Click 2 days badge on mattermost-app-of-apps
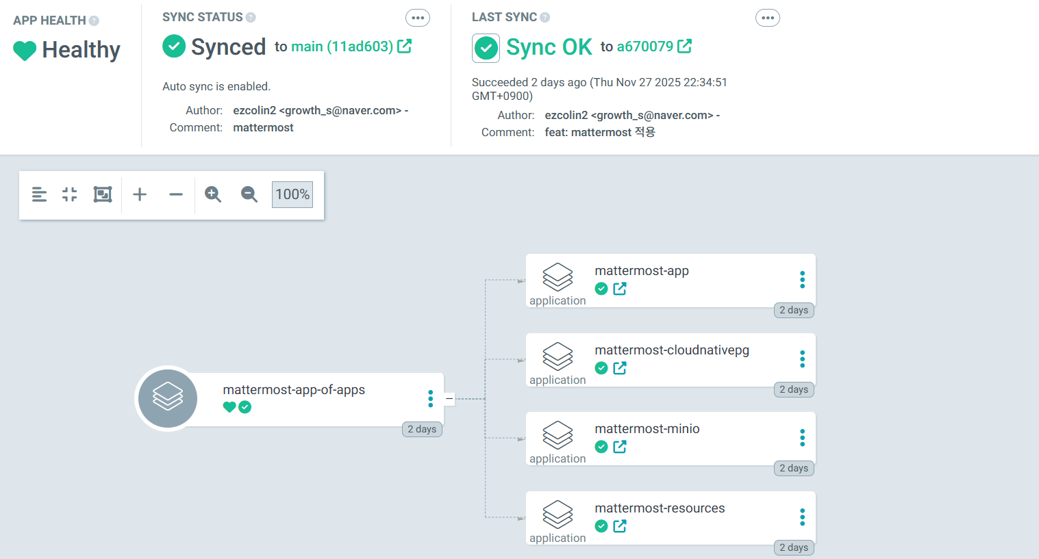The image size is (1039, 559). [422, 429]
